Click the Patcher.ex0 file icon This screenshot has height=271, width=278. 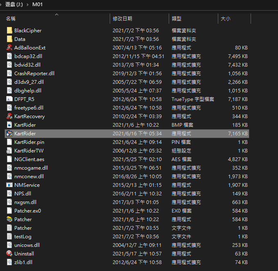[9, 211]
